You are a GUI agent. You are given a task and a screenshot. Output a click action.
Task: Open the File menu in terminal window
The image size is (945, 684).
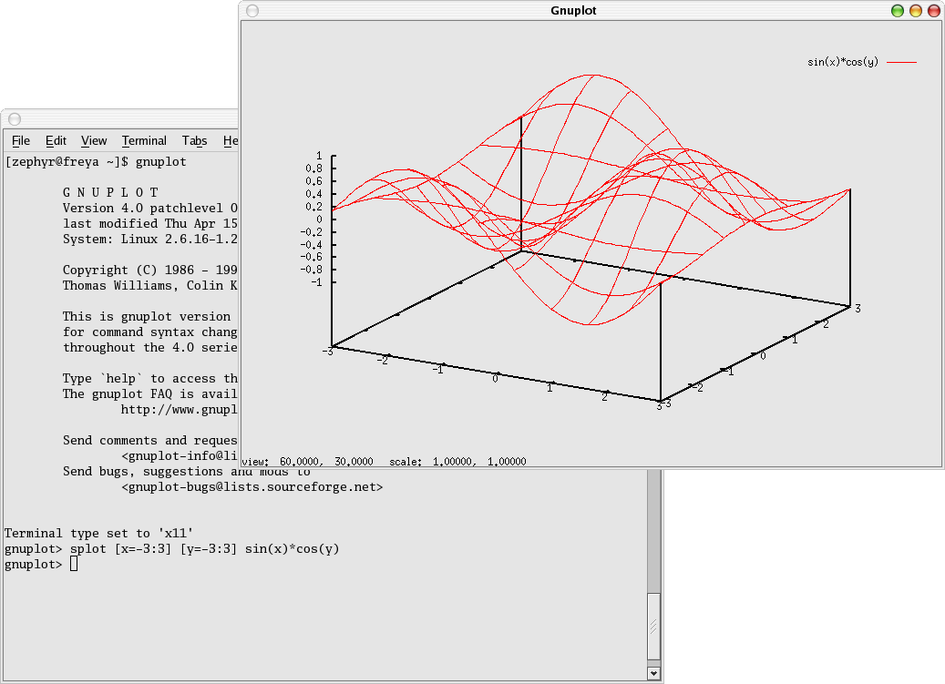20,141
